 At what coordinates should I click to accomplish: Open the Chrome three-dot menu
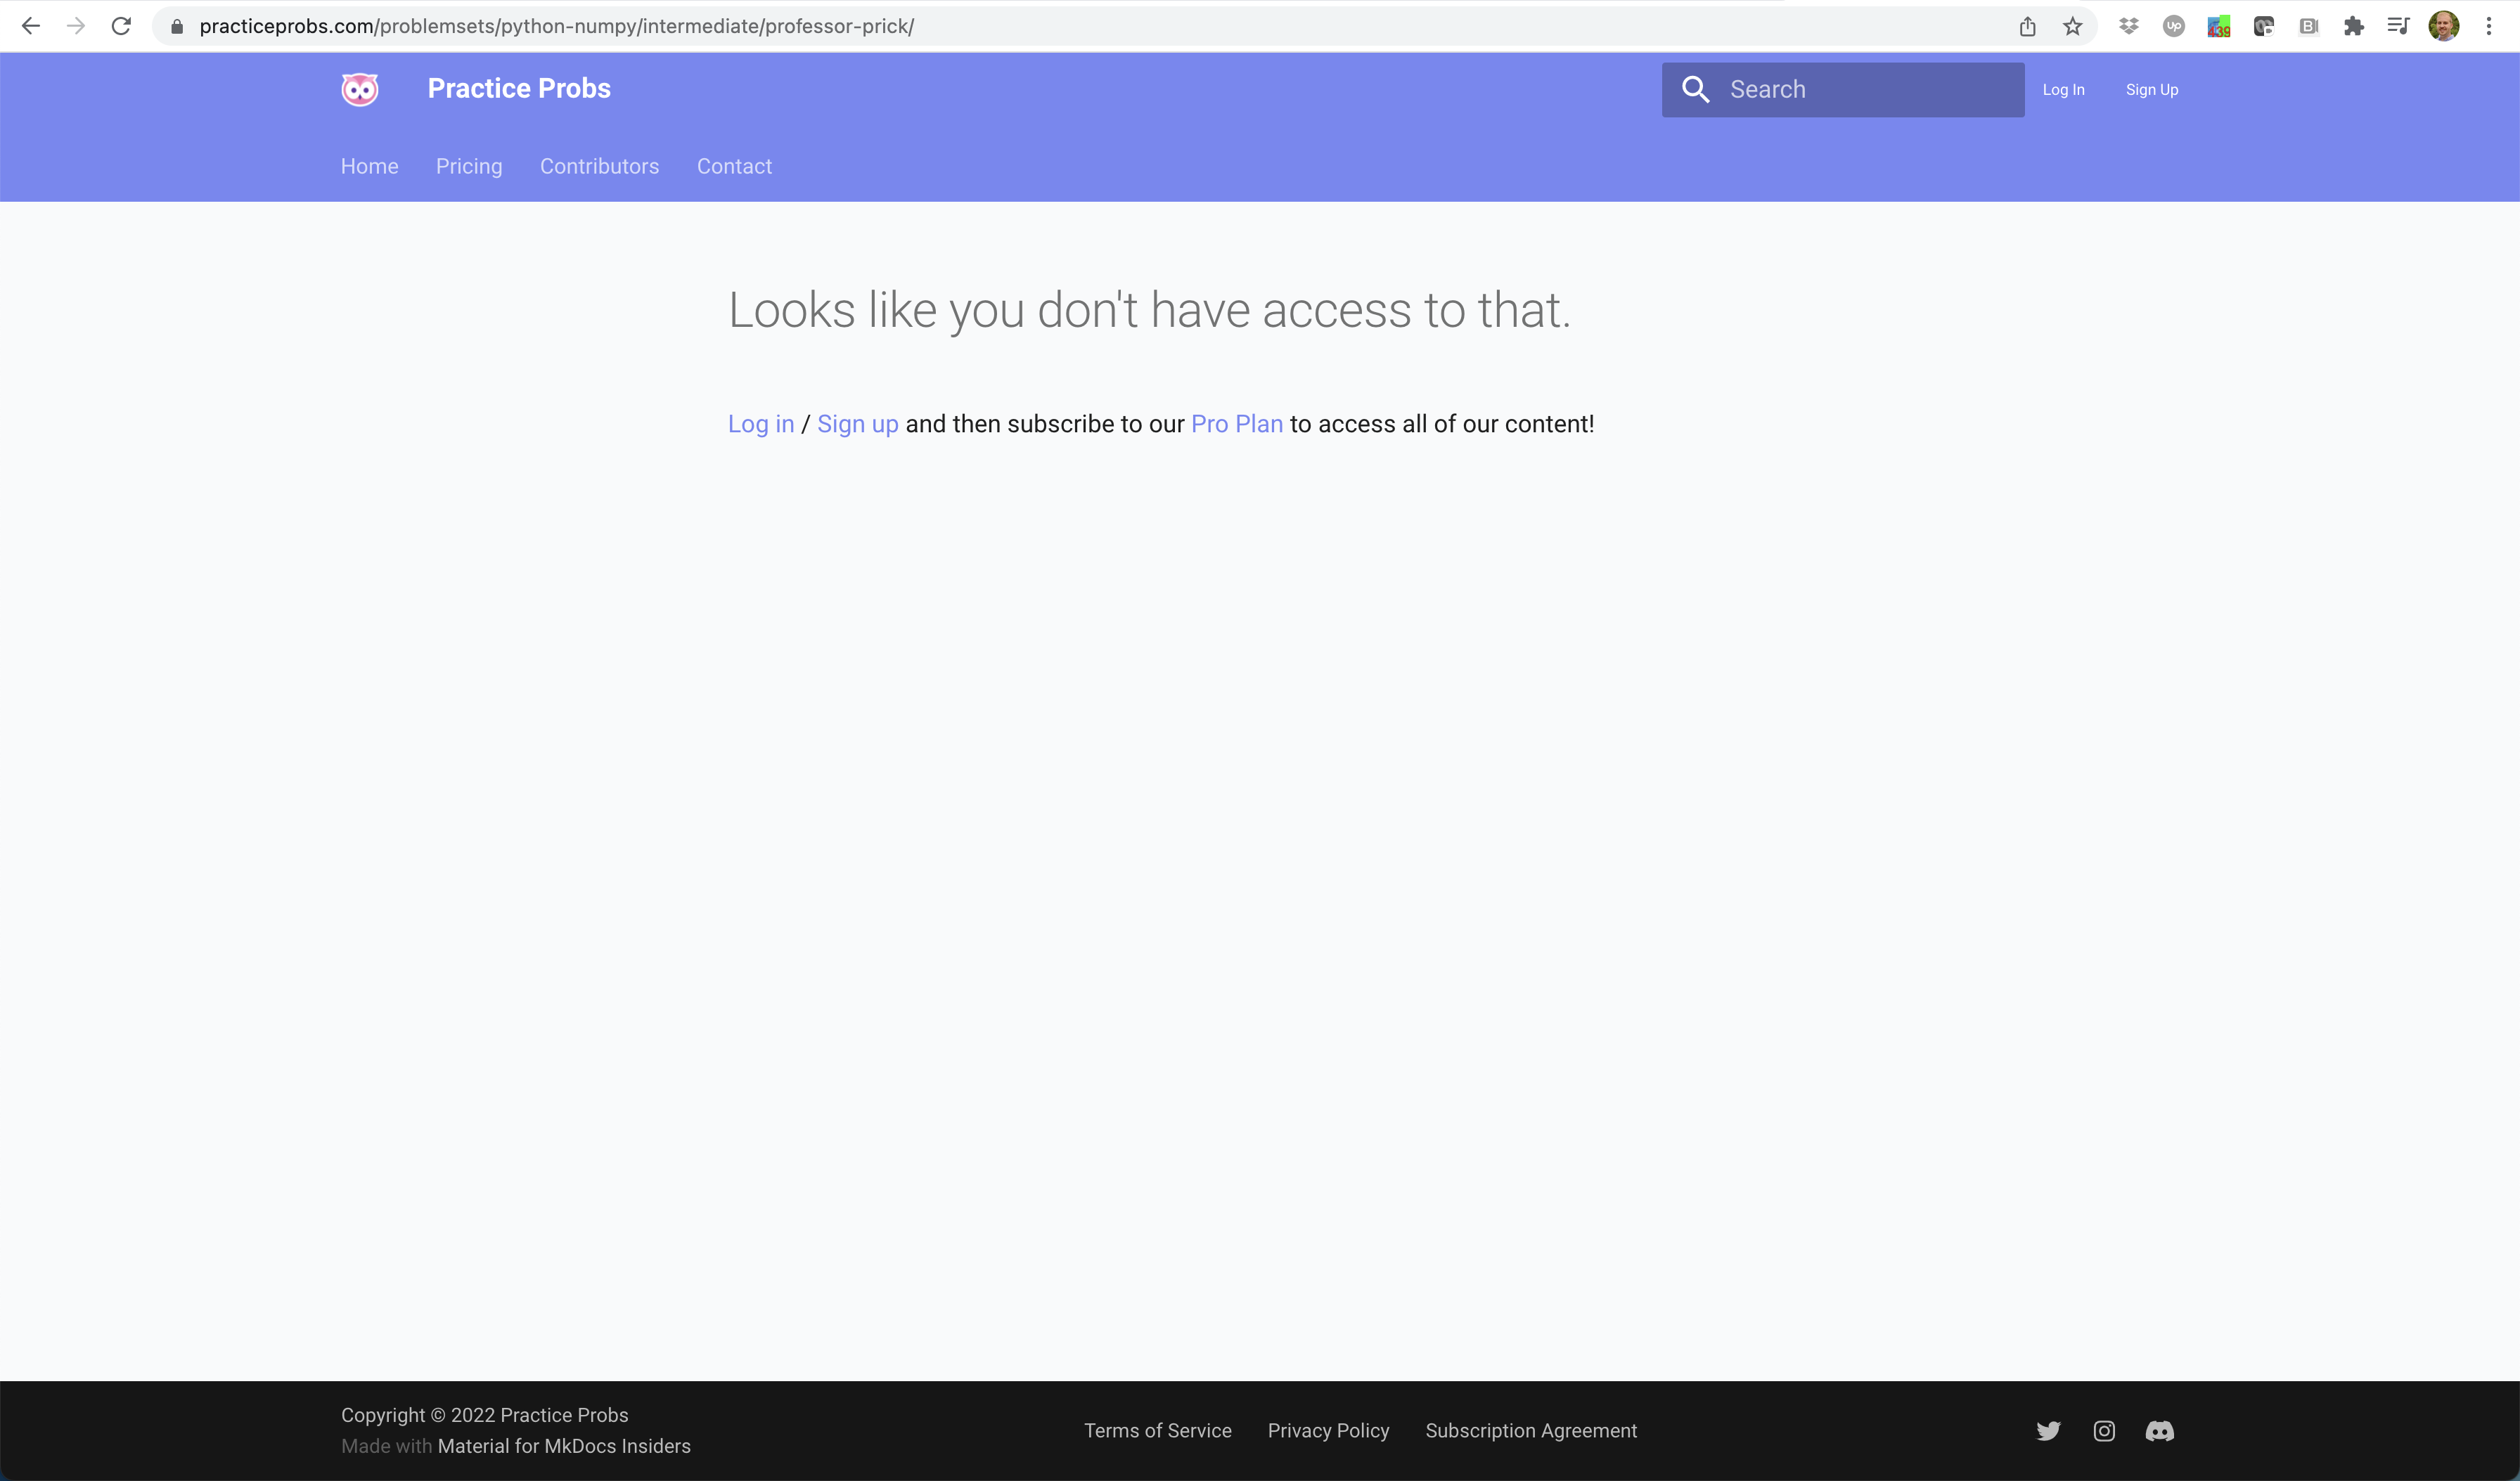2489,27
